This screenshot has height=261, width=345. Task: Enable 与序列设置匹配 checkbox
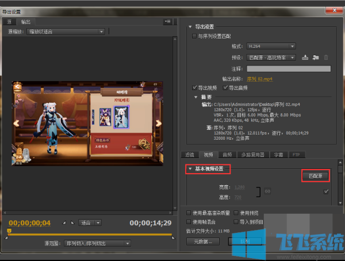pos(194,36)
